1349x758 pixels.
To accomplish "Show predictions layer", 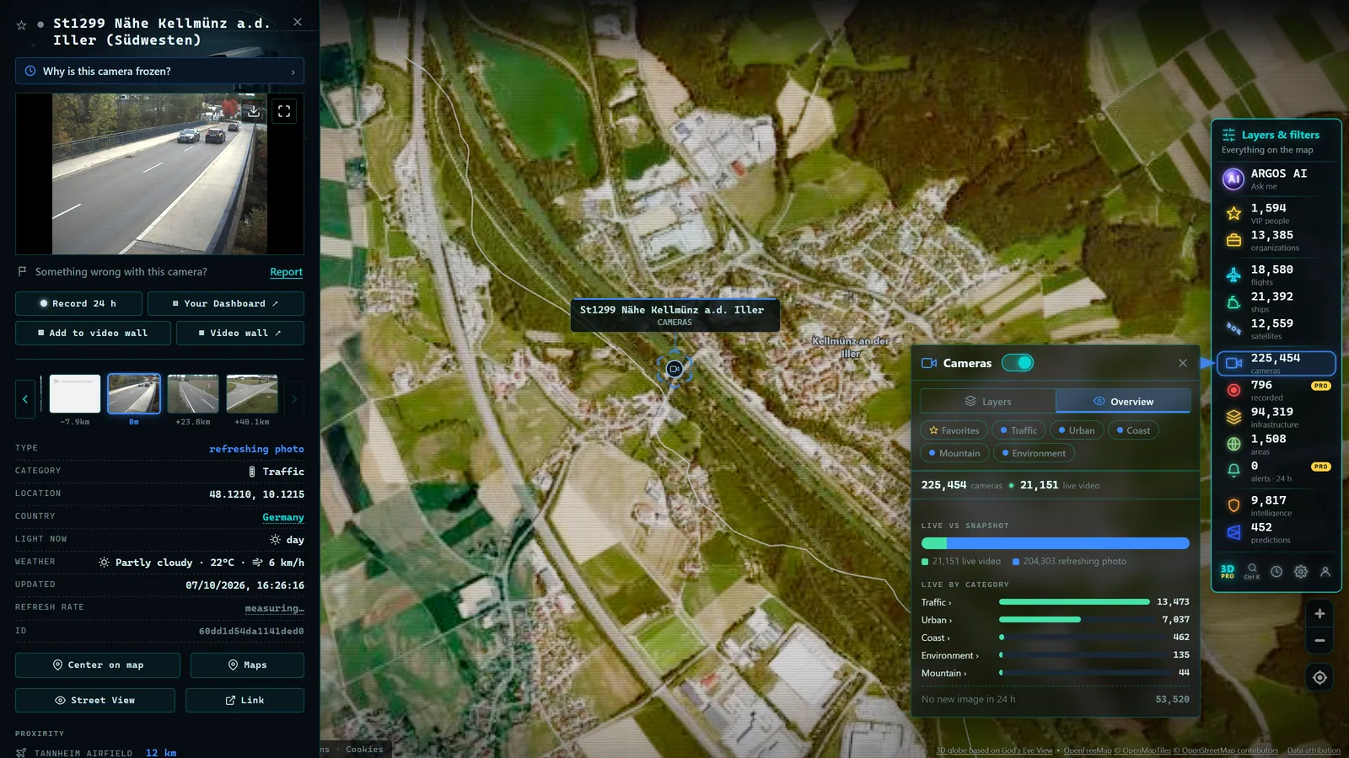I will tap(1276, 532).
